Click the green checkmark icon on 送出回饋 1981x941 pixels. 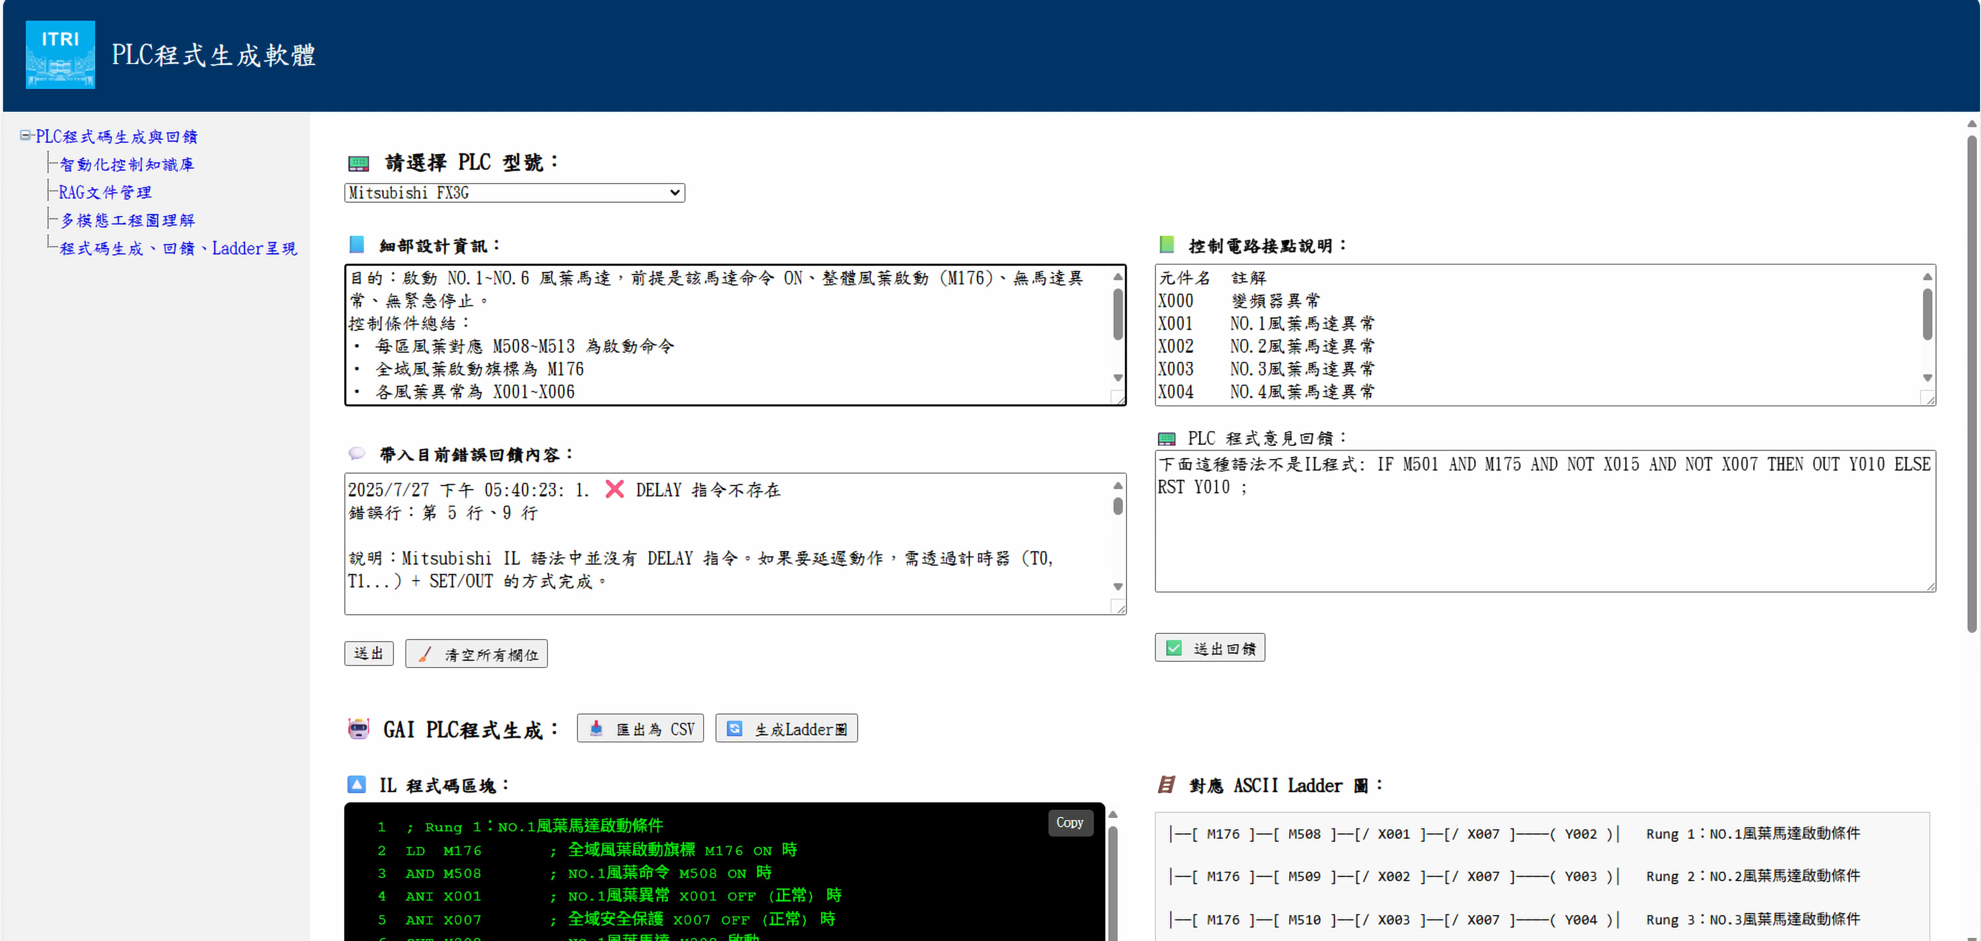tap(1174, 648)
